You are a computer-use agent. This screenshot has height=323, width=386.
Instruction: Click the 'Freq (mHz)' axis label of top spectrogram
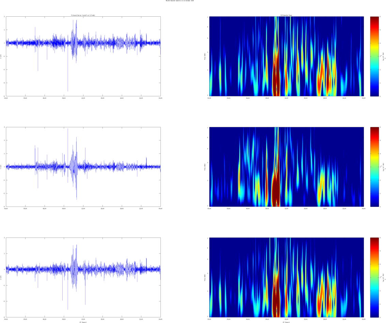point(205,56)
